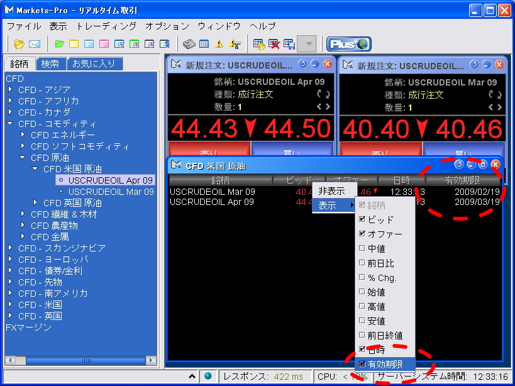Click the blue calendar grid toolbar icon
Image resolution: width=515 pixels, height=386 pixels.
coord(204,44)
